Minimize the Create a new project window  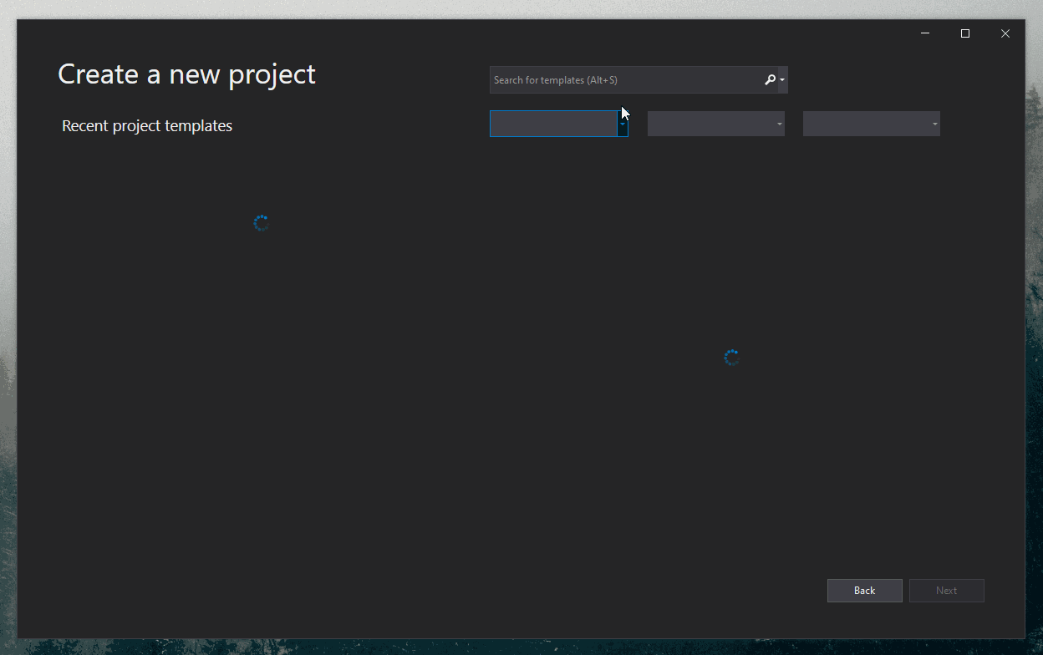pos(925,33)
